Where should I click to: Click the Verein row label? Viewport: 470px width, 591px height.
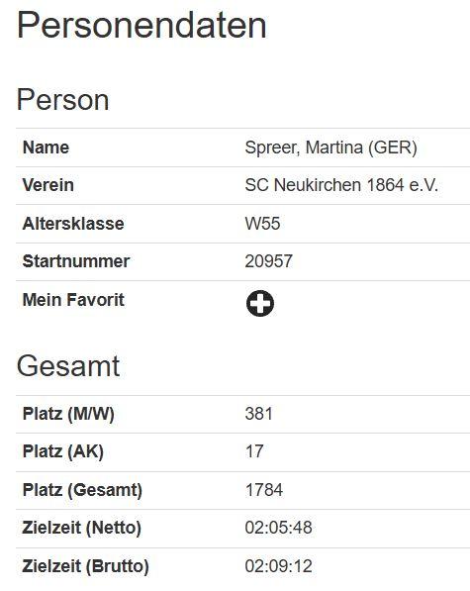pos(48,185)
